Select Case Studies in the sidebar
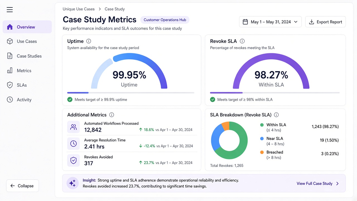Image resolution: width=357 pixels, height=201 pixels. click(27, 56)
